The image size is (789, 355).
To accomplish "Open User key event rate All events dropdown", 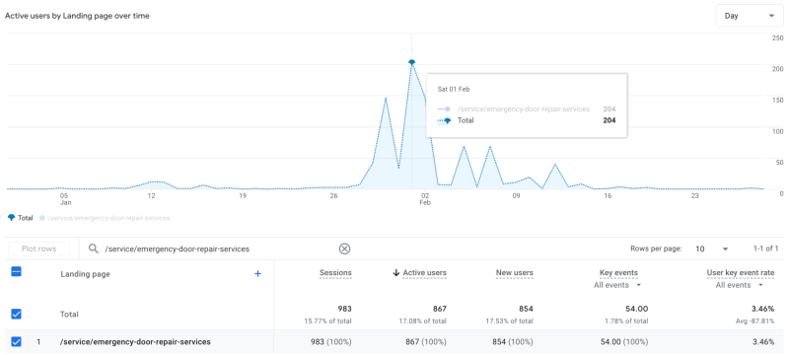I will point(741,285).
